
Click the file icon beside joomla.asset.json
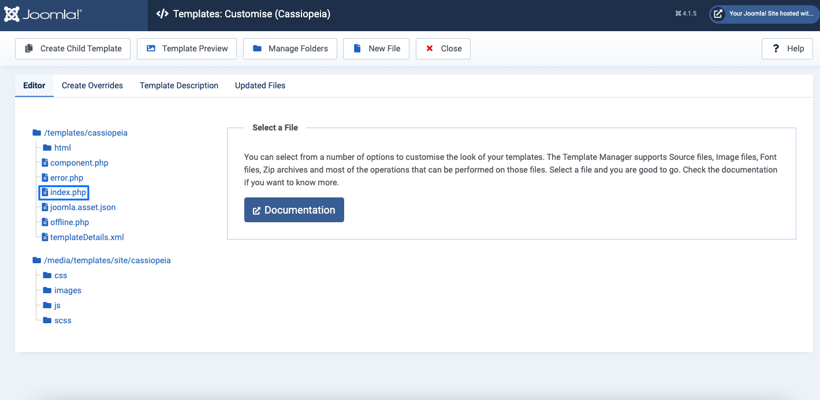point(45,207)
